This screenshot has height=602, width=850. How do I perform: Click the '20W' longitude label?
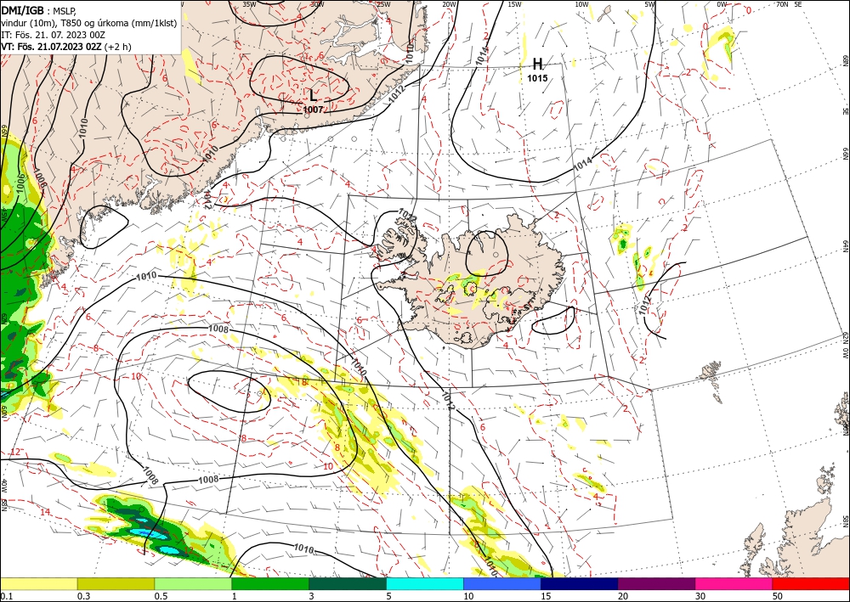click(x=449, y=4)
